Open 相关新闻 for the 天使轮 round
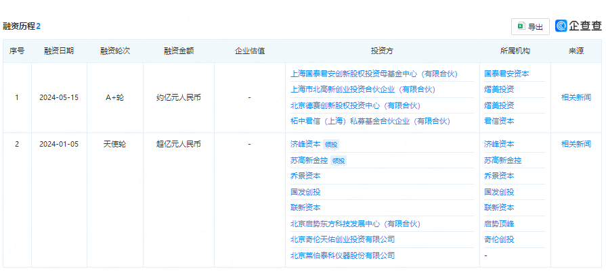The width and height of the screenshot is (606, 271). [576, 144]
